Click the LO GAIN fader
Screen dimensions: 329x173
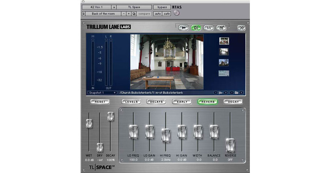coord(149,131)
